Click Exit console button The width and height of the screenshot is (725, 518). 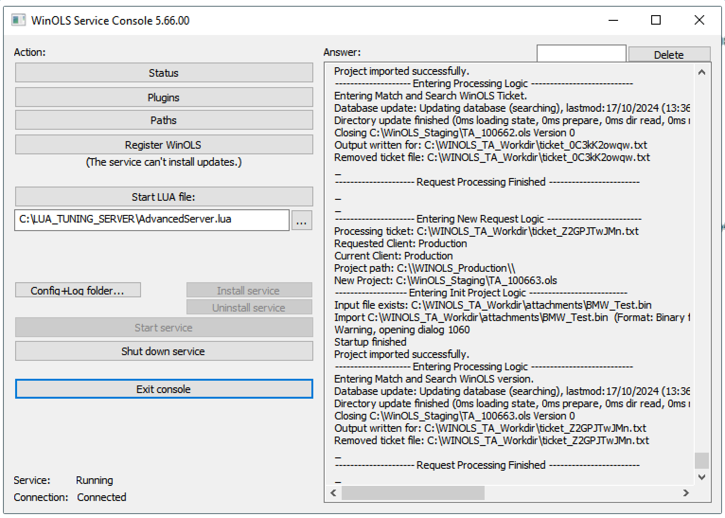tap(164, 389)
